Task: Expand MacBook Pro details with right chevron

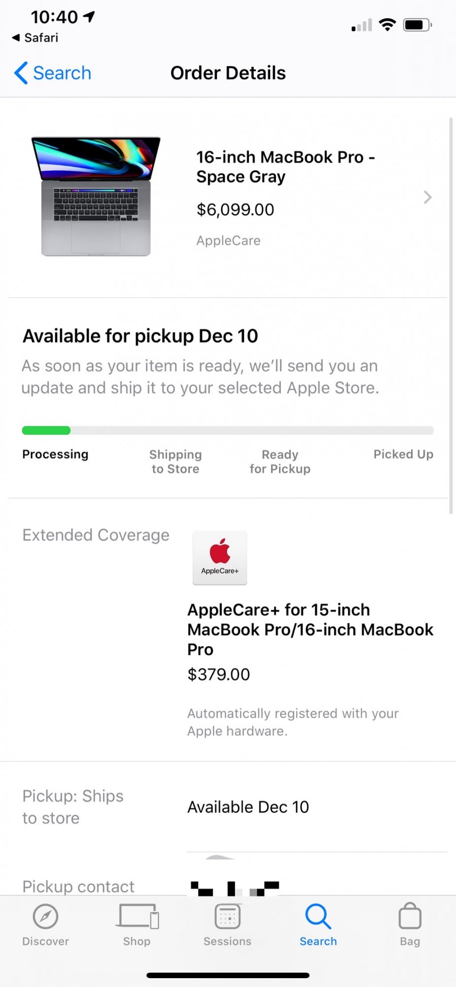Action: (x=427, y=197)
